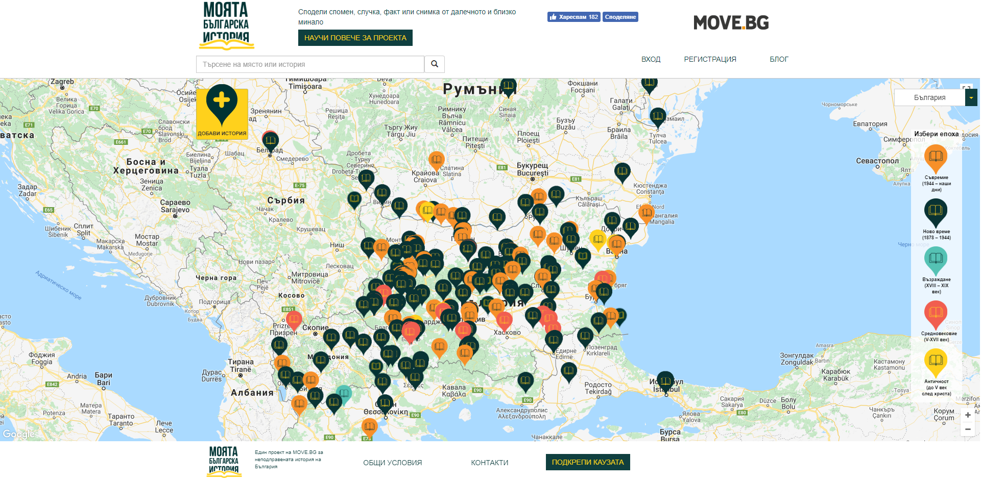This screenshot has height=481, width=981.
Task: Open the orange pin near Mangalia
Action: tap(647, 214)
